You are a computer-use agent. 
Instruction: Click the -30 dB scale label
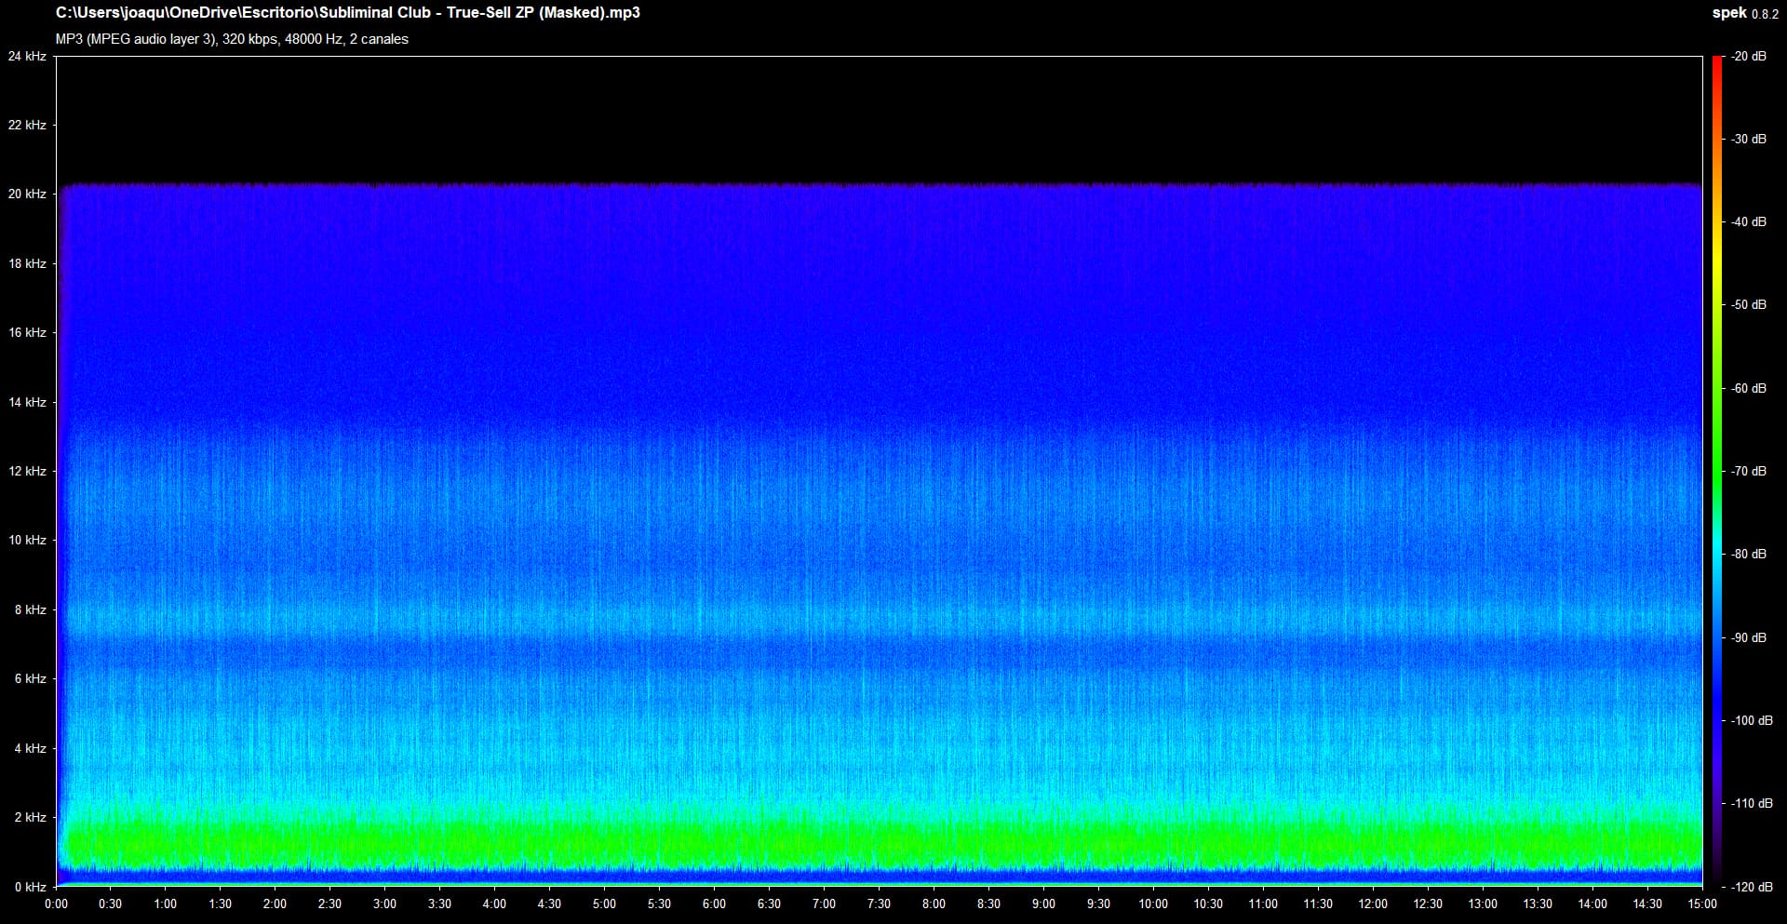[x=1749, y=139]
